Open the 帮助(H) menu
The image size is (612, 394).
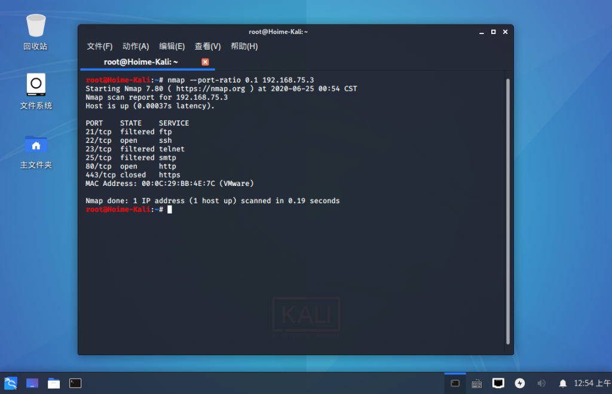click(244, 46)
